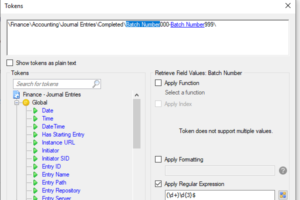Image resolution: width=300 pixels, height=200 pixels.
Task: Click the second Batch Number token link
Action: (x=187, y=24)
